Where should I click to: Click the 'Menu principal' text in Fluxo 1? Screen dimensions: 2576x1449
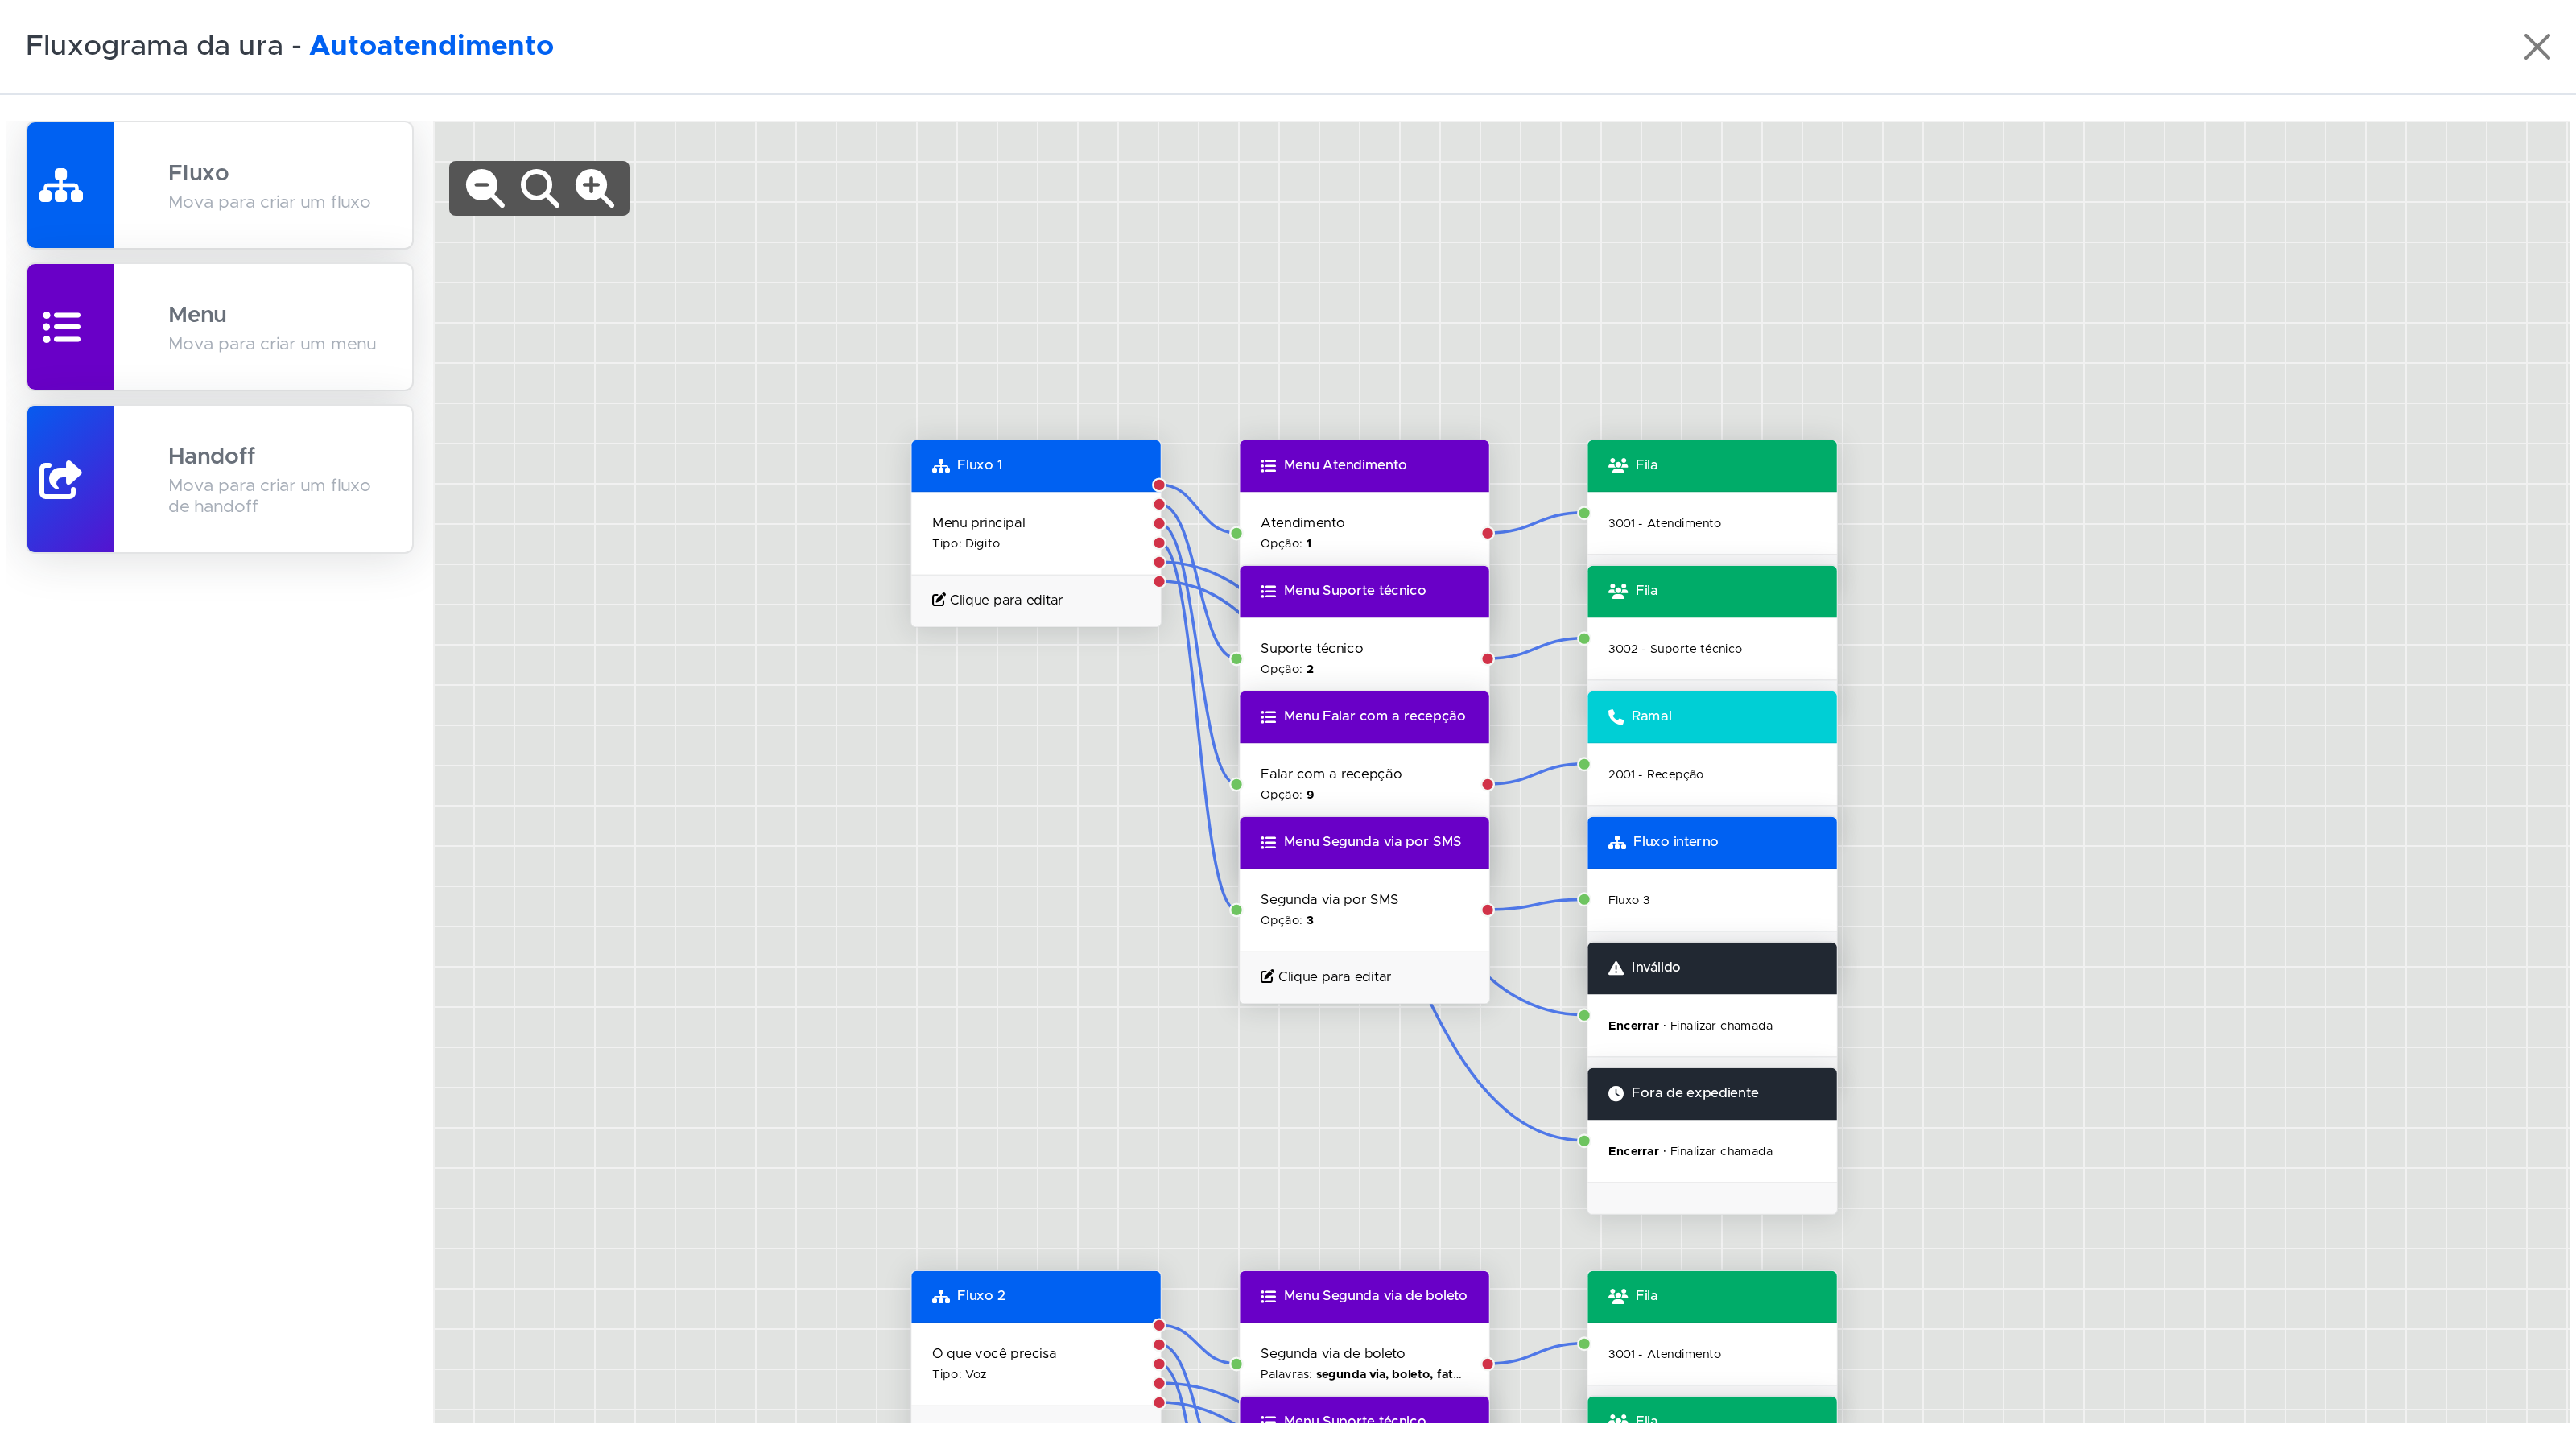click(x=978, y=523)
